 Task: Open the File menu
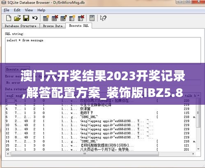7,10
